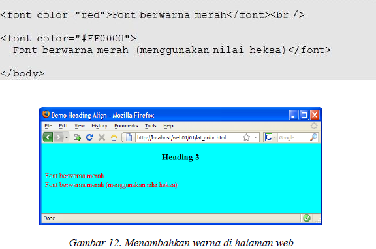This screenshot has height=249, width=376.
Task: Click 'Done' in the status bar
Action: pyautogui.click(x=49, y=218)
